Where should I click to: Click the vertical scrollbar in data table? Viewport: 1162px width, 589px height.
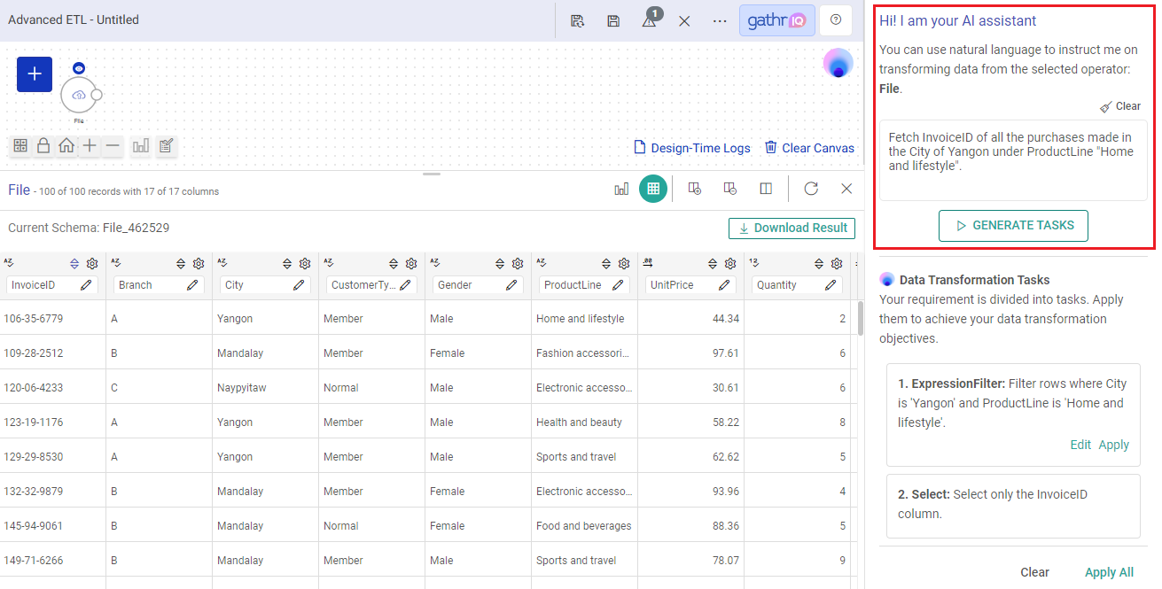[860, 319]
